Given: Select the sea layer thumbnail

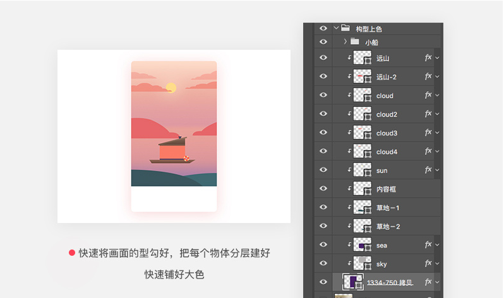Looking at the screenshot, I should (363, 244).
